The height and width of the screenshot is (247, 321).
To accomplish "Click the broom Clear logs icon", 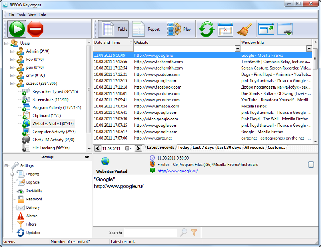I will tap(244, 29).
